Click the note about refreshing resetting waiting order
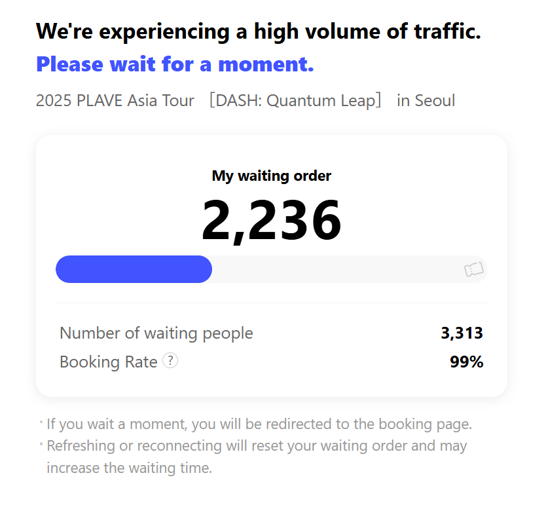The width and height of the screenshot is (546, 507). 257,446
